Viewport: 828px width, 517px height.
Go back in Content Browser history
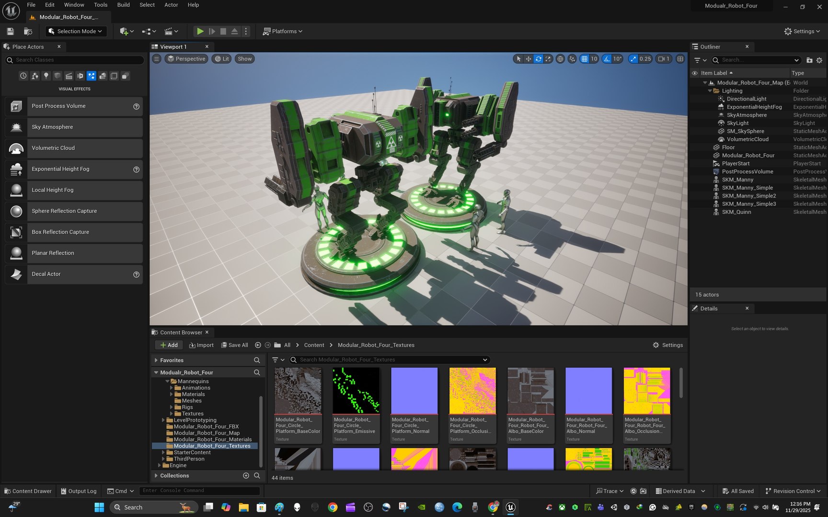tap(258, 345)
